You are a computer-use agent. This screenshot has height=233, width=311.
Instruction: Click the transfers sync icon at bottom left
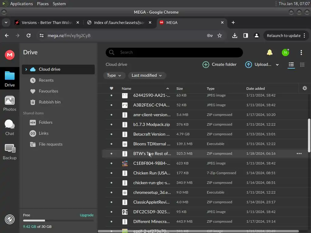coord(9,219)
